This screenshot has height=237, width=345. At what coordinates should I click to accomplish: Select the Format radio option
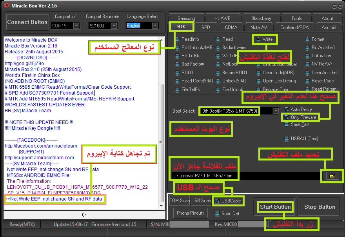point(307,40)
